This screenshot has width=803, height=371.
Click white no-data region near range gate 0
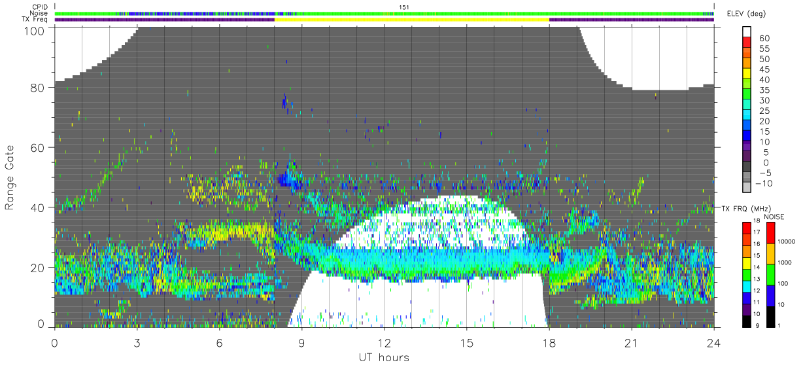419,304
